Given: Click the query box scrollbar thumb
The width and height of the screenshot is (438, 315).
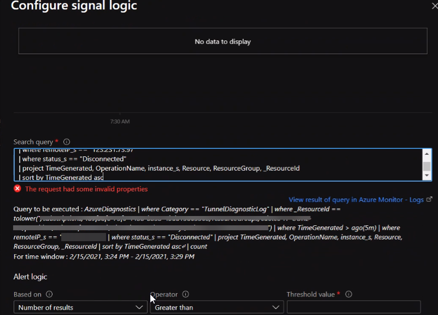Looking at the screenshot, I should click(x=427, y=166).
